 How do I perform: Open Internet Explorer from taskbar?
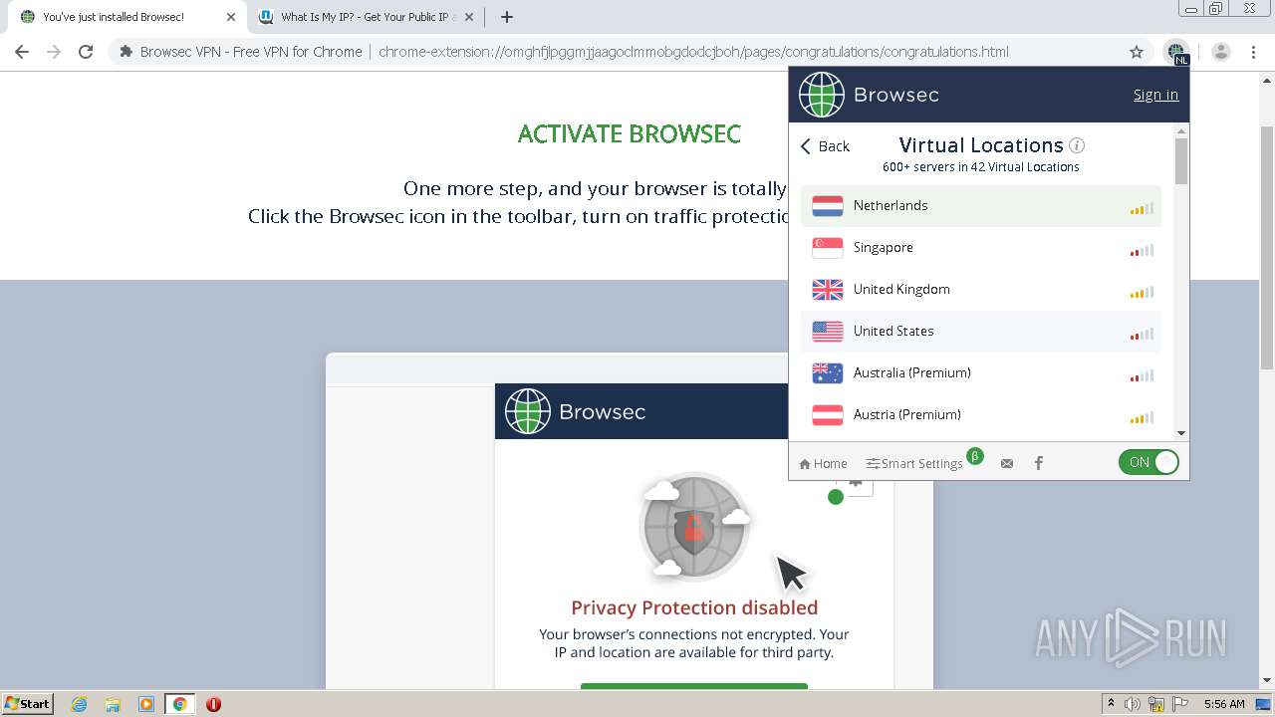(80, 704)
